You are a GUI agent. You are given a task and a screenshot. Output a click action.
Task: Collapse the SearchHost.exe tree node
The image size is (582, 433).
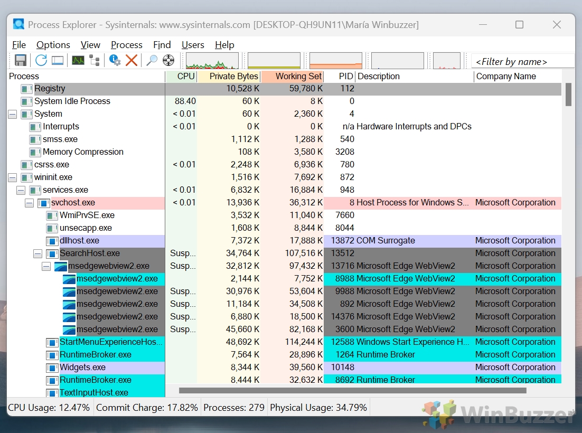(37, 253)
